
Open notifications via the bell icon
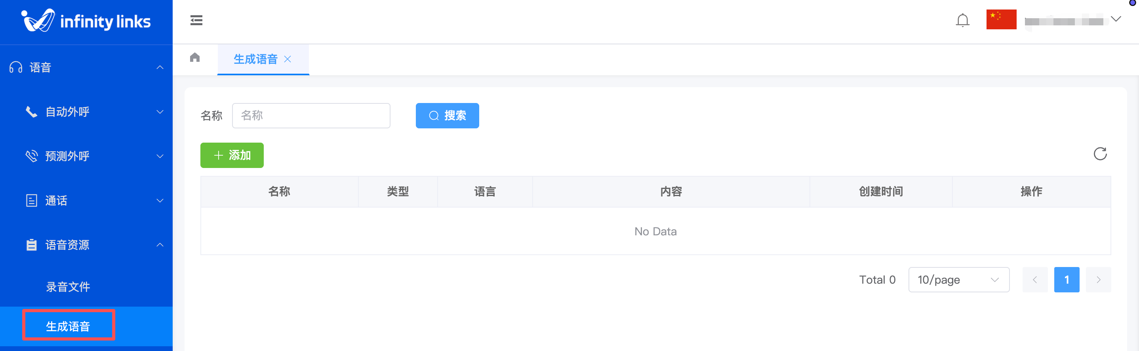(x=962, y=20)
